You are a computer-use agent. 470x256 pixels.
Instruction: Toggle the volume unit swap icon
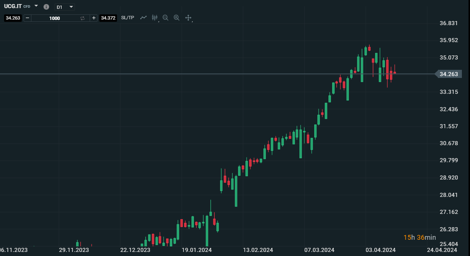[x=82, y=18]
